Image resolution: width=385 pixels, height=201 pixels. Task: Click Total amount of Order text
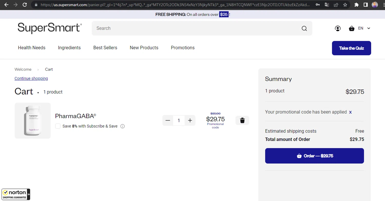coord(287,139)
